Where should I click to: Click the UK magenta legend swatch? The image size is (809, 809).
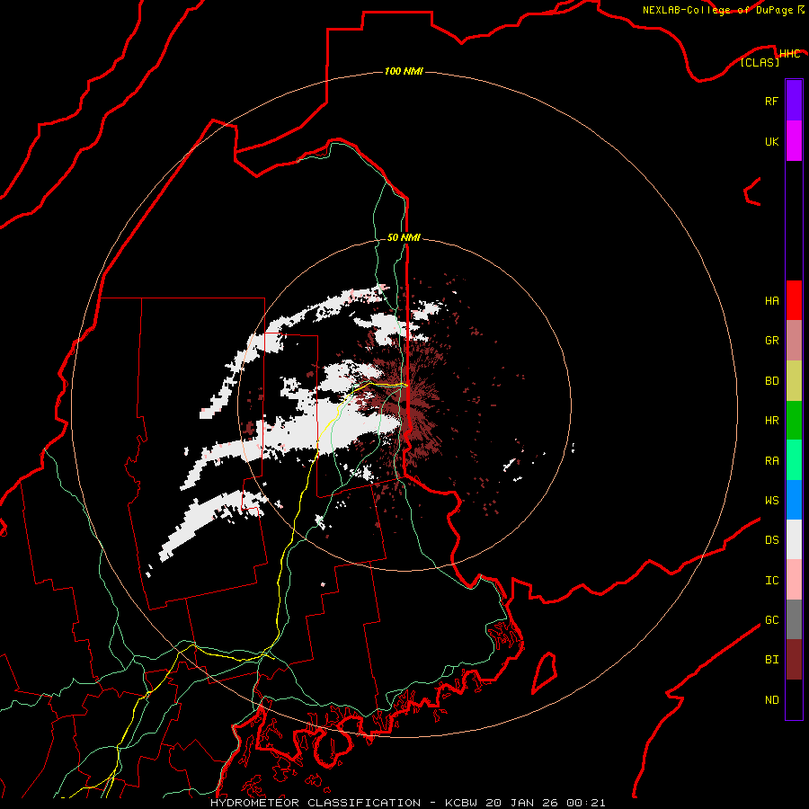pyautogui.click(x=794, y=141)
